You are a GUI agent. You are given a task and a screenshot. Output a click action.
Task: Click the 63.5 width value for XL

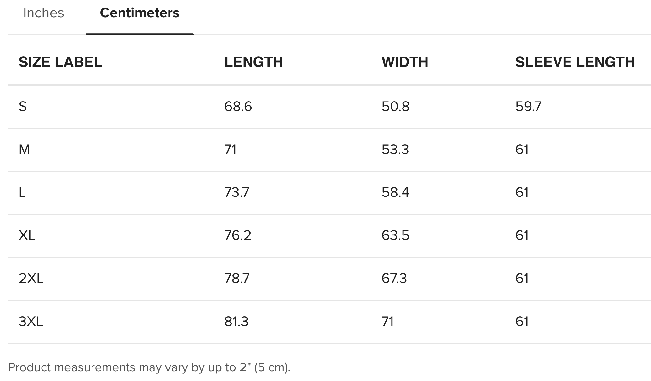(x=395, y=235)
